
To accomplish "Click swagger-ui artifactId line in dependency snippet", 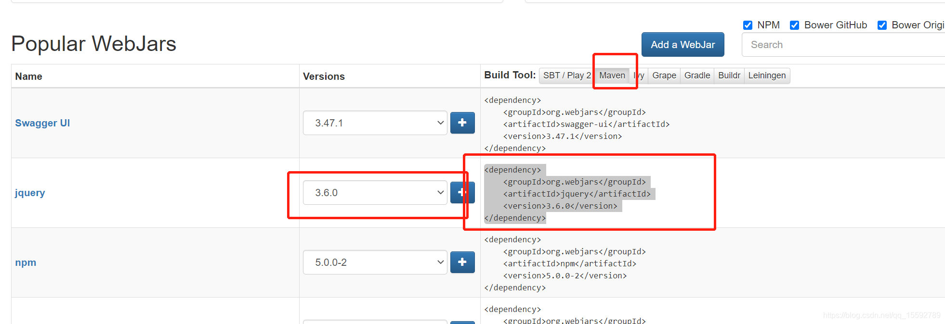I will 586,124.
